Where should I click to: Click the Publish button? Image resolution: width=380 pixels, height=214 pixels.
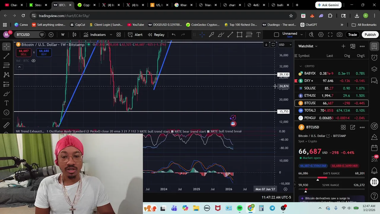pyautogui.click(x=370, y=35)
